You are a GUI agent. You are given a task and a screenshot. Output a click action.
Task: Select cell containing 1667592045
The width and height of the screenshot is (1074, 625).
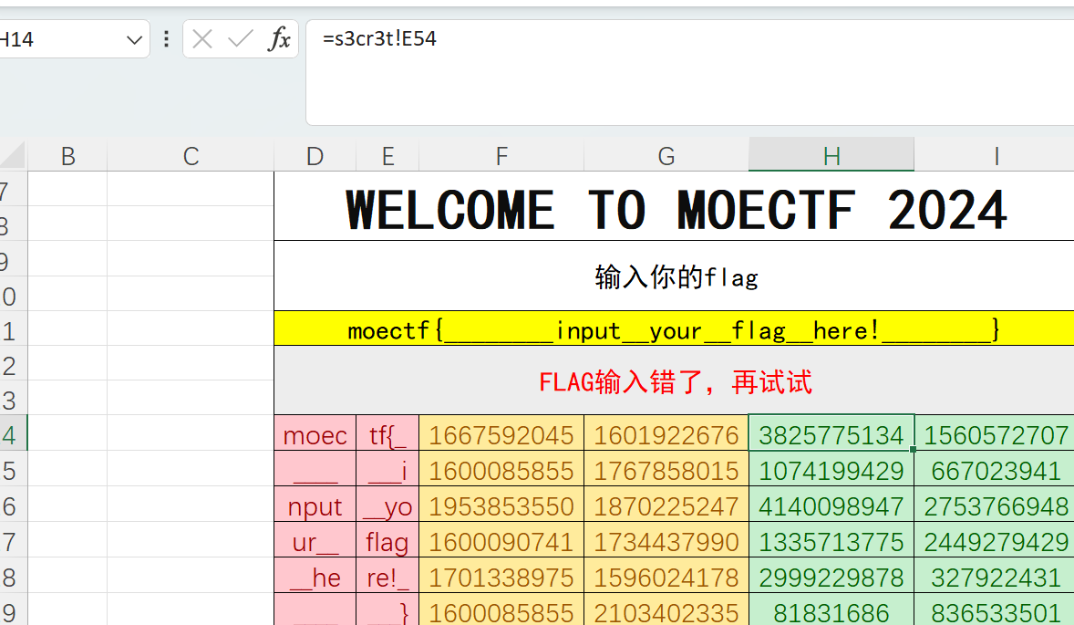tap(501, 434)
